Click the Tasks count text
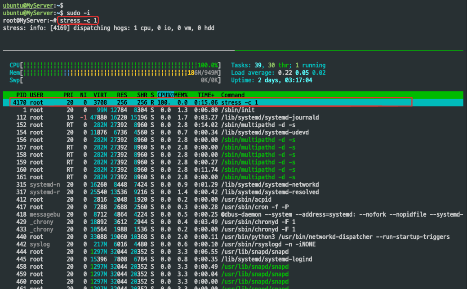The width and height of the screenshot is (467, 289). 278,65
